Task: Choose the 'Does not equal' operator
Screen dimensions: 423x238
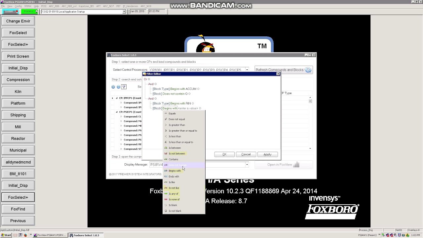Action: click(184, 119)
